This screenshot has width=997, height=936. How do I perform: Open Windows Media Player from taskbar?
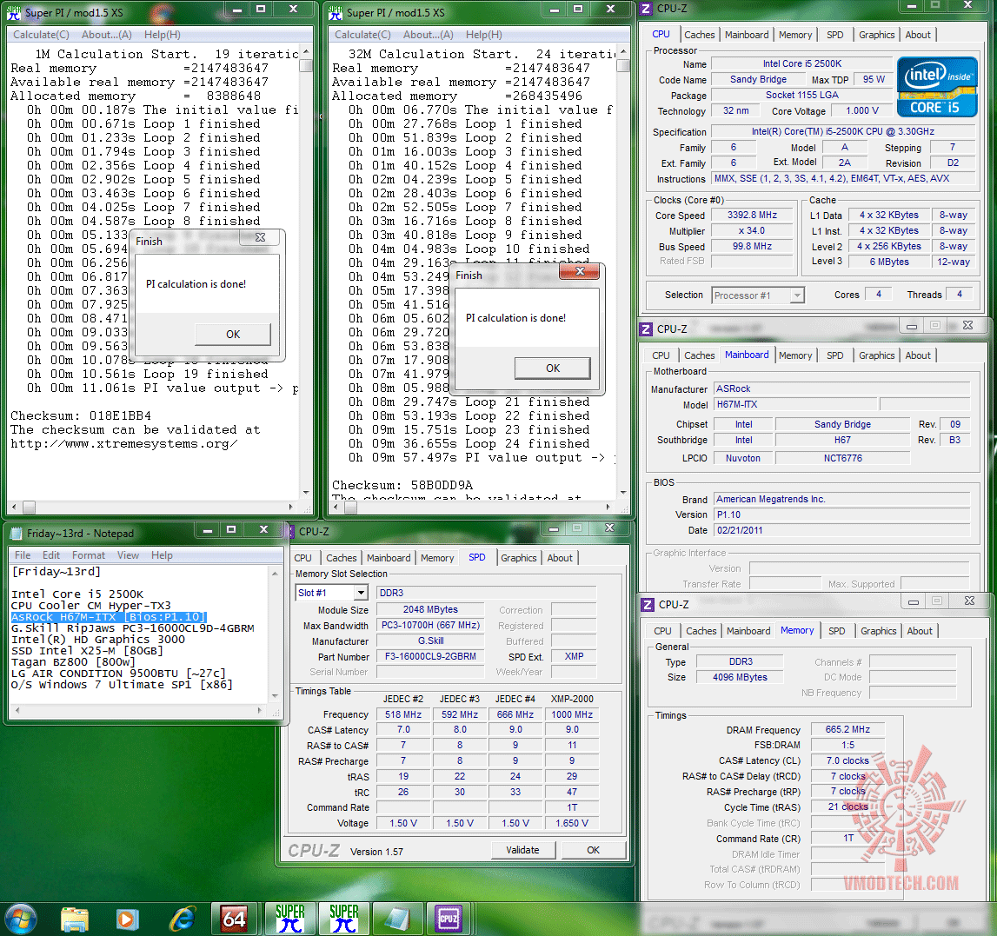click(128, 918)
